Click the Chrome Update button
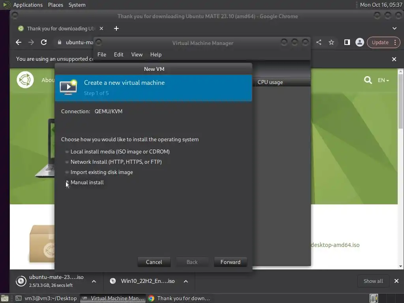The image size is (404, 303). 380,43
